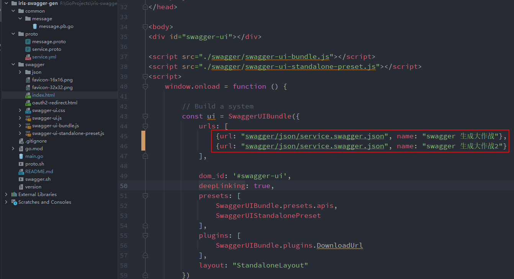Viewport: 514px width, 279px height.
Task: Fold SwaggerUIBundle call at line 43
Action: (x=145, y=116)
